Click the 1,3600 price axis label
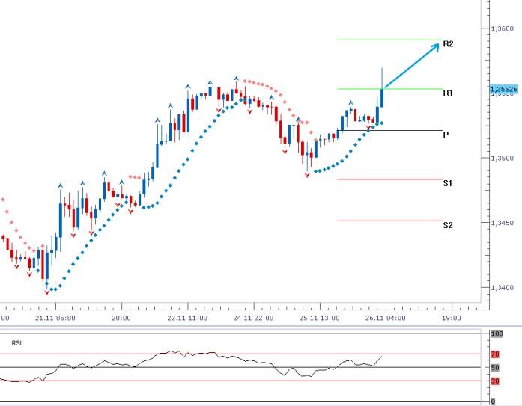This screenshot has width=522, height=406. [503, 28]
